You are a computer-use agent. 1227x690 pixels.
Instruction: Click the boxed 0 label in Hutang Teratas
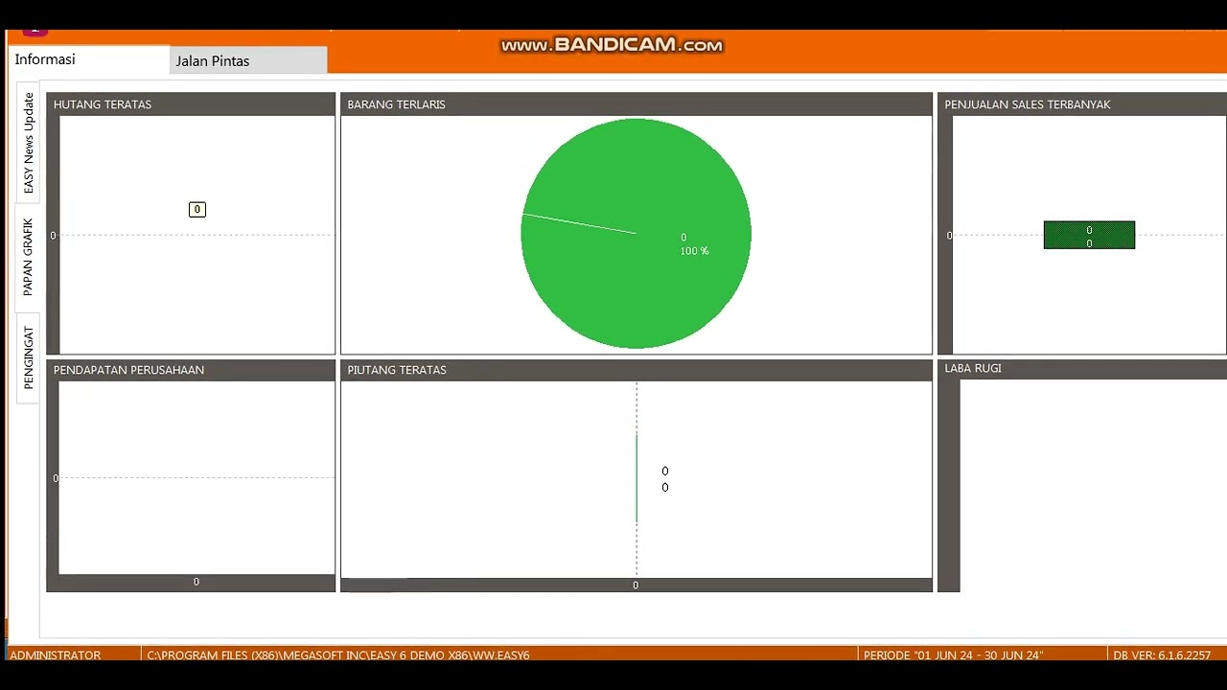[197, 209]
